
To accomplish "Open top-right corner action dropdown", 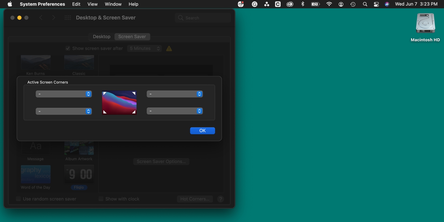I will (x=175, y=94).
